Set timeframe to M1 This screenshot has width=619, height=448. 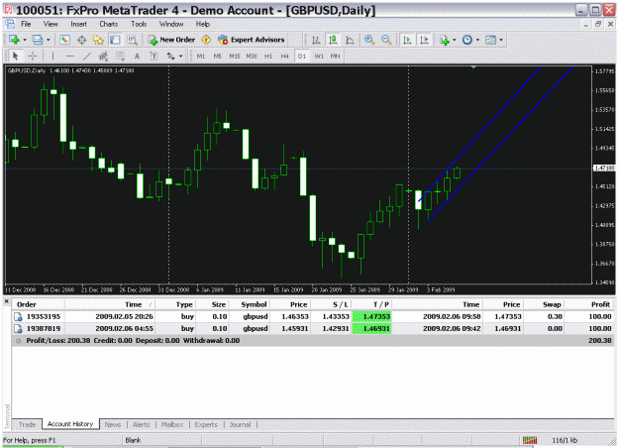[200, 56]
